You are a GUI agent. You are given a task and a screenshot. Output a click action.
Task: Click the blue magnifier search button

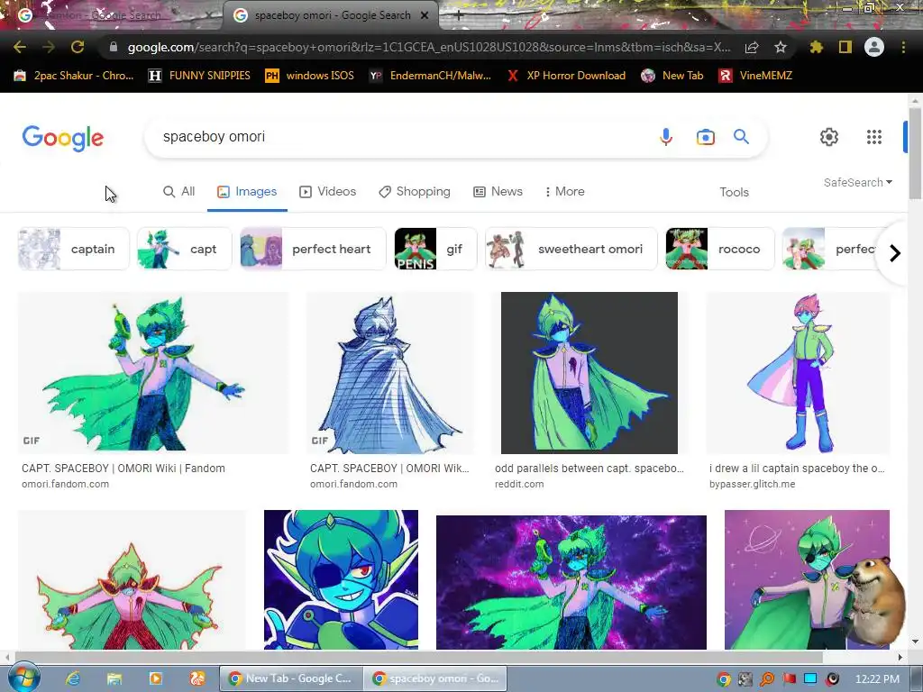tap(741, 137)
